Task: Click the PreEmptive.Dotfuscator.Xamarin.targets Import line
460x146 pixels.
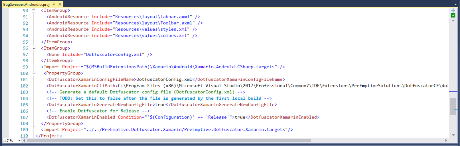Action: (167, 130)
